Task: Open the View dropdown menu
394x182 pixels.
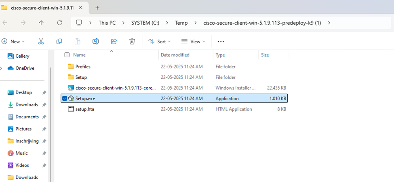Action: pos(193,42)
